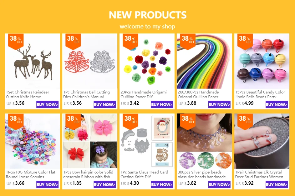This screenshot has width=295, height=196.
Task: Click BUY NOW for the $3.92 elk earrings
Action: tap(277, 184)
